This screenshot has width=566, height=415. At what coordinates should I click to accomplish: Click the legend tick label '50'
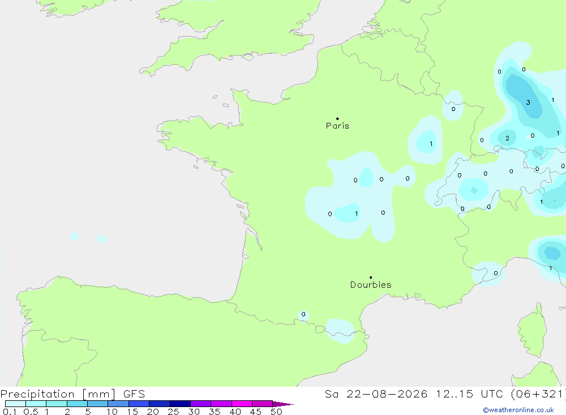click(x=276, y=412)
